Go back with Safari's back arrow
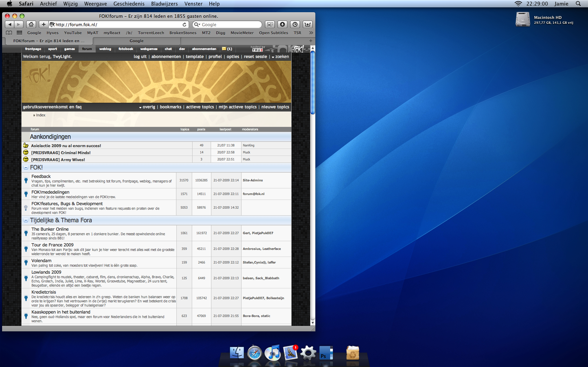Viewport: 588px width, 367px height. pos(9,24)
